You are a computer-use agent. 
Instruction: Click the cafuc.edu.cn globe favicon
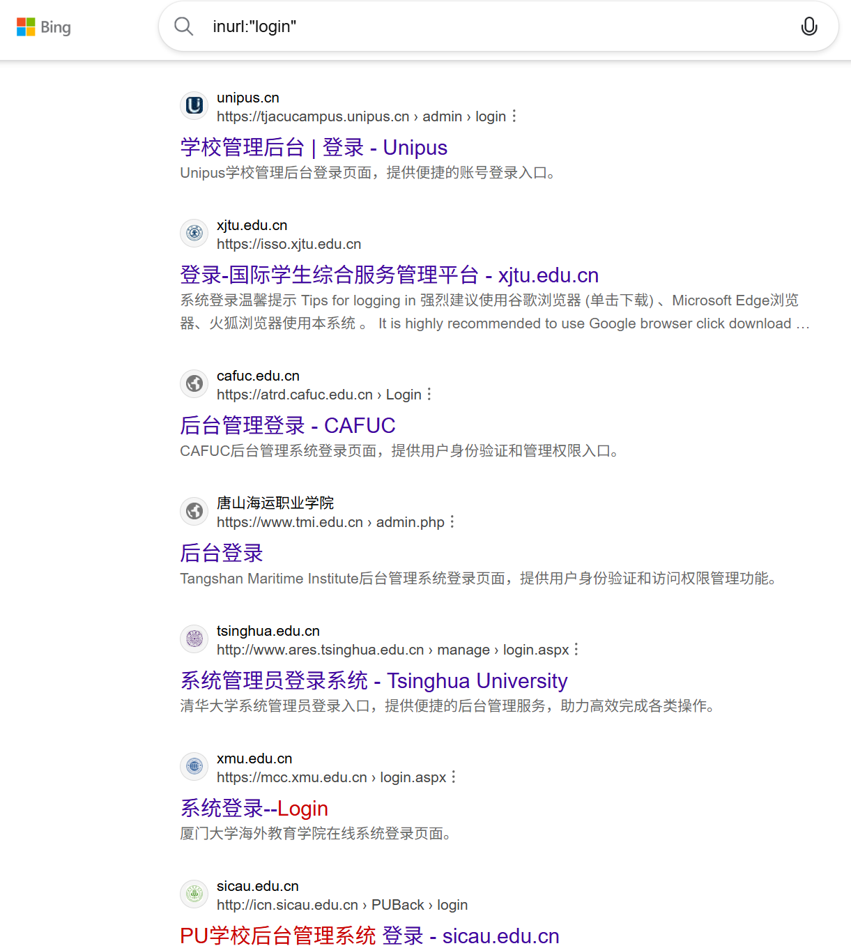pyautogui.click(x=194, y=383)
